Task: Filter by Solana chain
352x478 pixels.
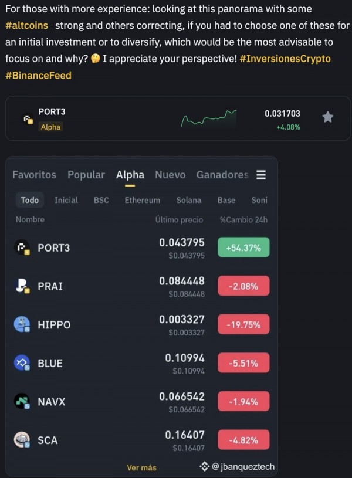Action: [x=189, y=200]
